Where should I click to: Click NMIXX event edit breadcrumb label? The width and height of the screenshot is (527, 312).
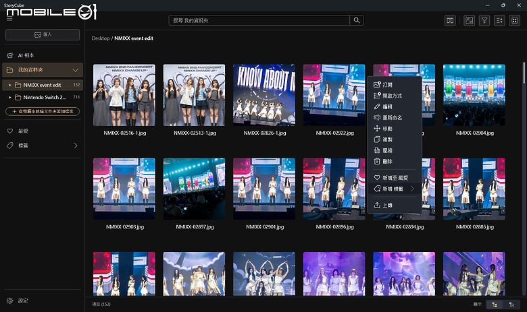pos(134,38)
